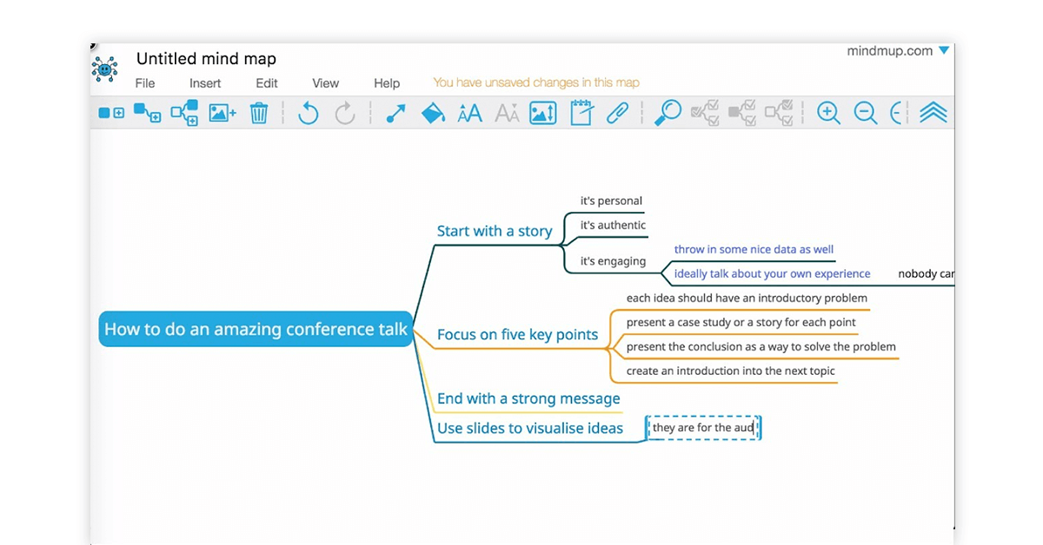Click the insert image icon
This screenshot has width=1043, height=545.
(x=223, y=113)
